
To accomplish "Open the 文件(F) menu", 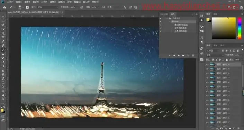I will point(10,2).
